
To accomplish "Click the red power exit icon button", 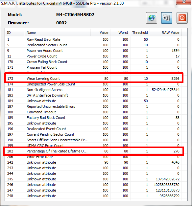I will [x=182, y=18].
